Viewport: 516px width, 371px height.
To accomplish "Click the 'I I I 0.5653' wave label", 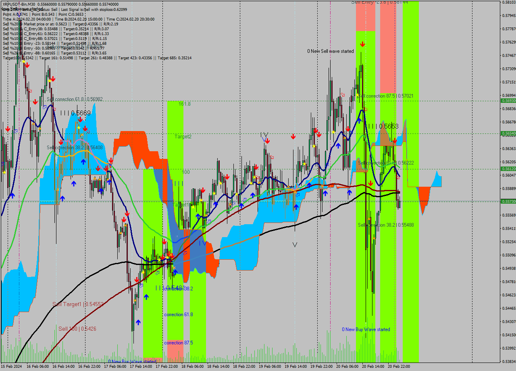I will point(383,127).
